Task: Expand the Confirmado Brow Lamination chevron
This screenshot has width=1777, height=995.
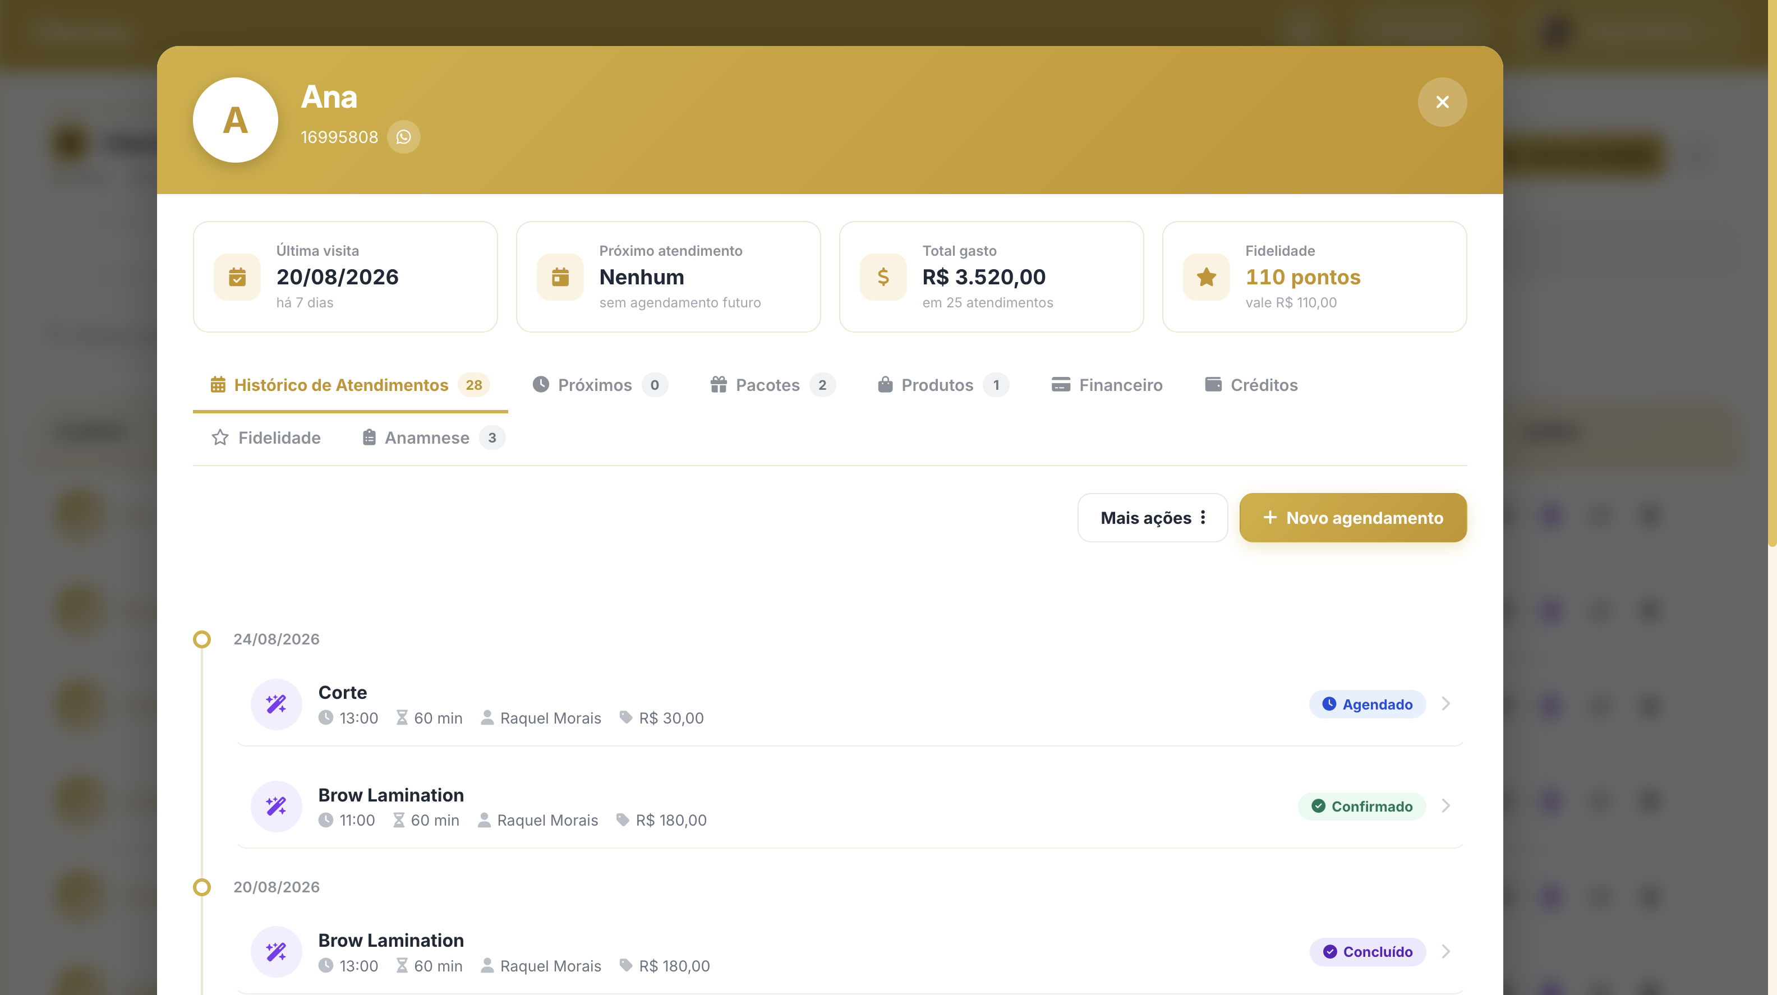Action: (x=1446, y=806)
